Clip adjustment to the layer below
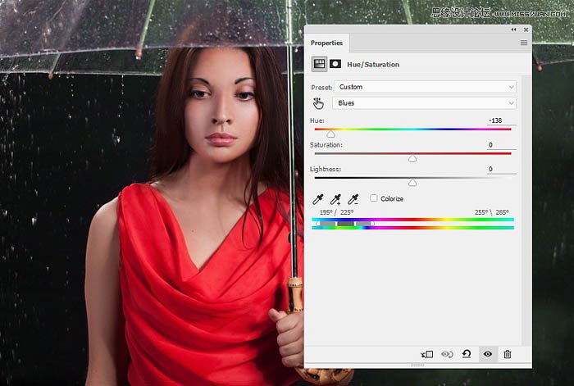Screen dimensions: 574x386 pyautogui.click(x=426, y=354)
